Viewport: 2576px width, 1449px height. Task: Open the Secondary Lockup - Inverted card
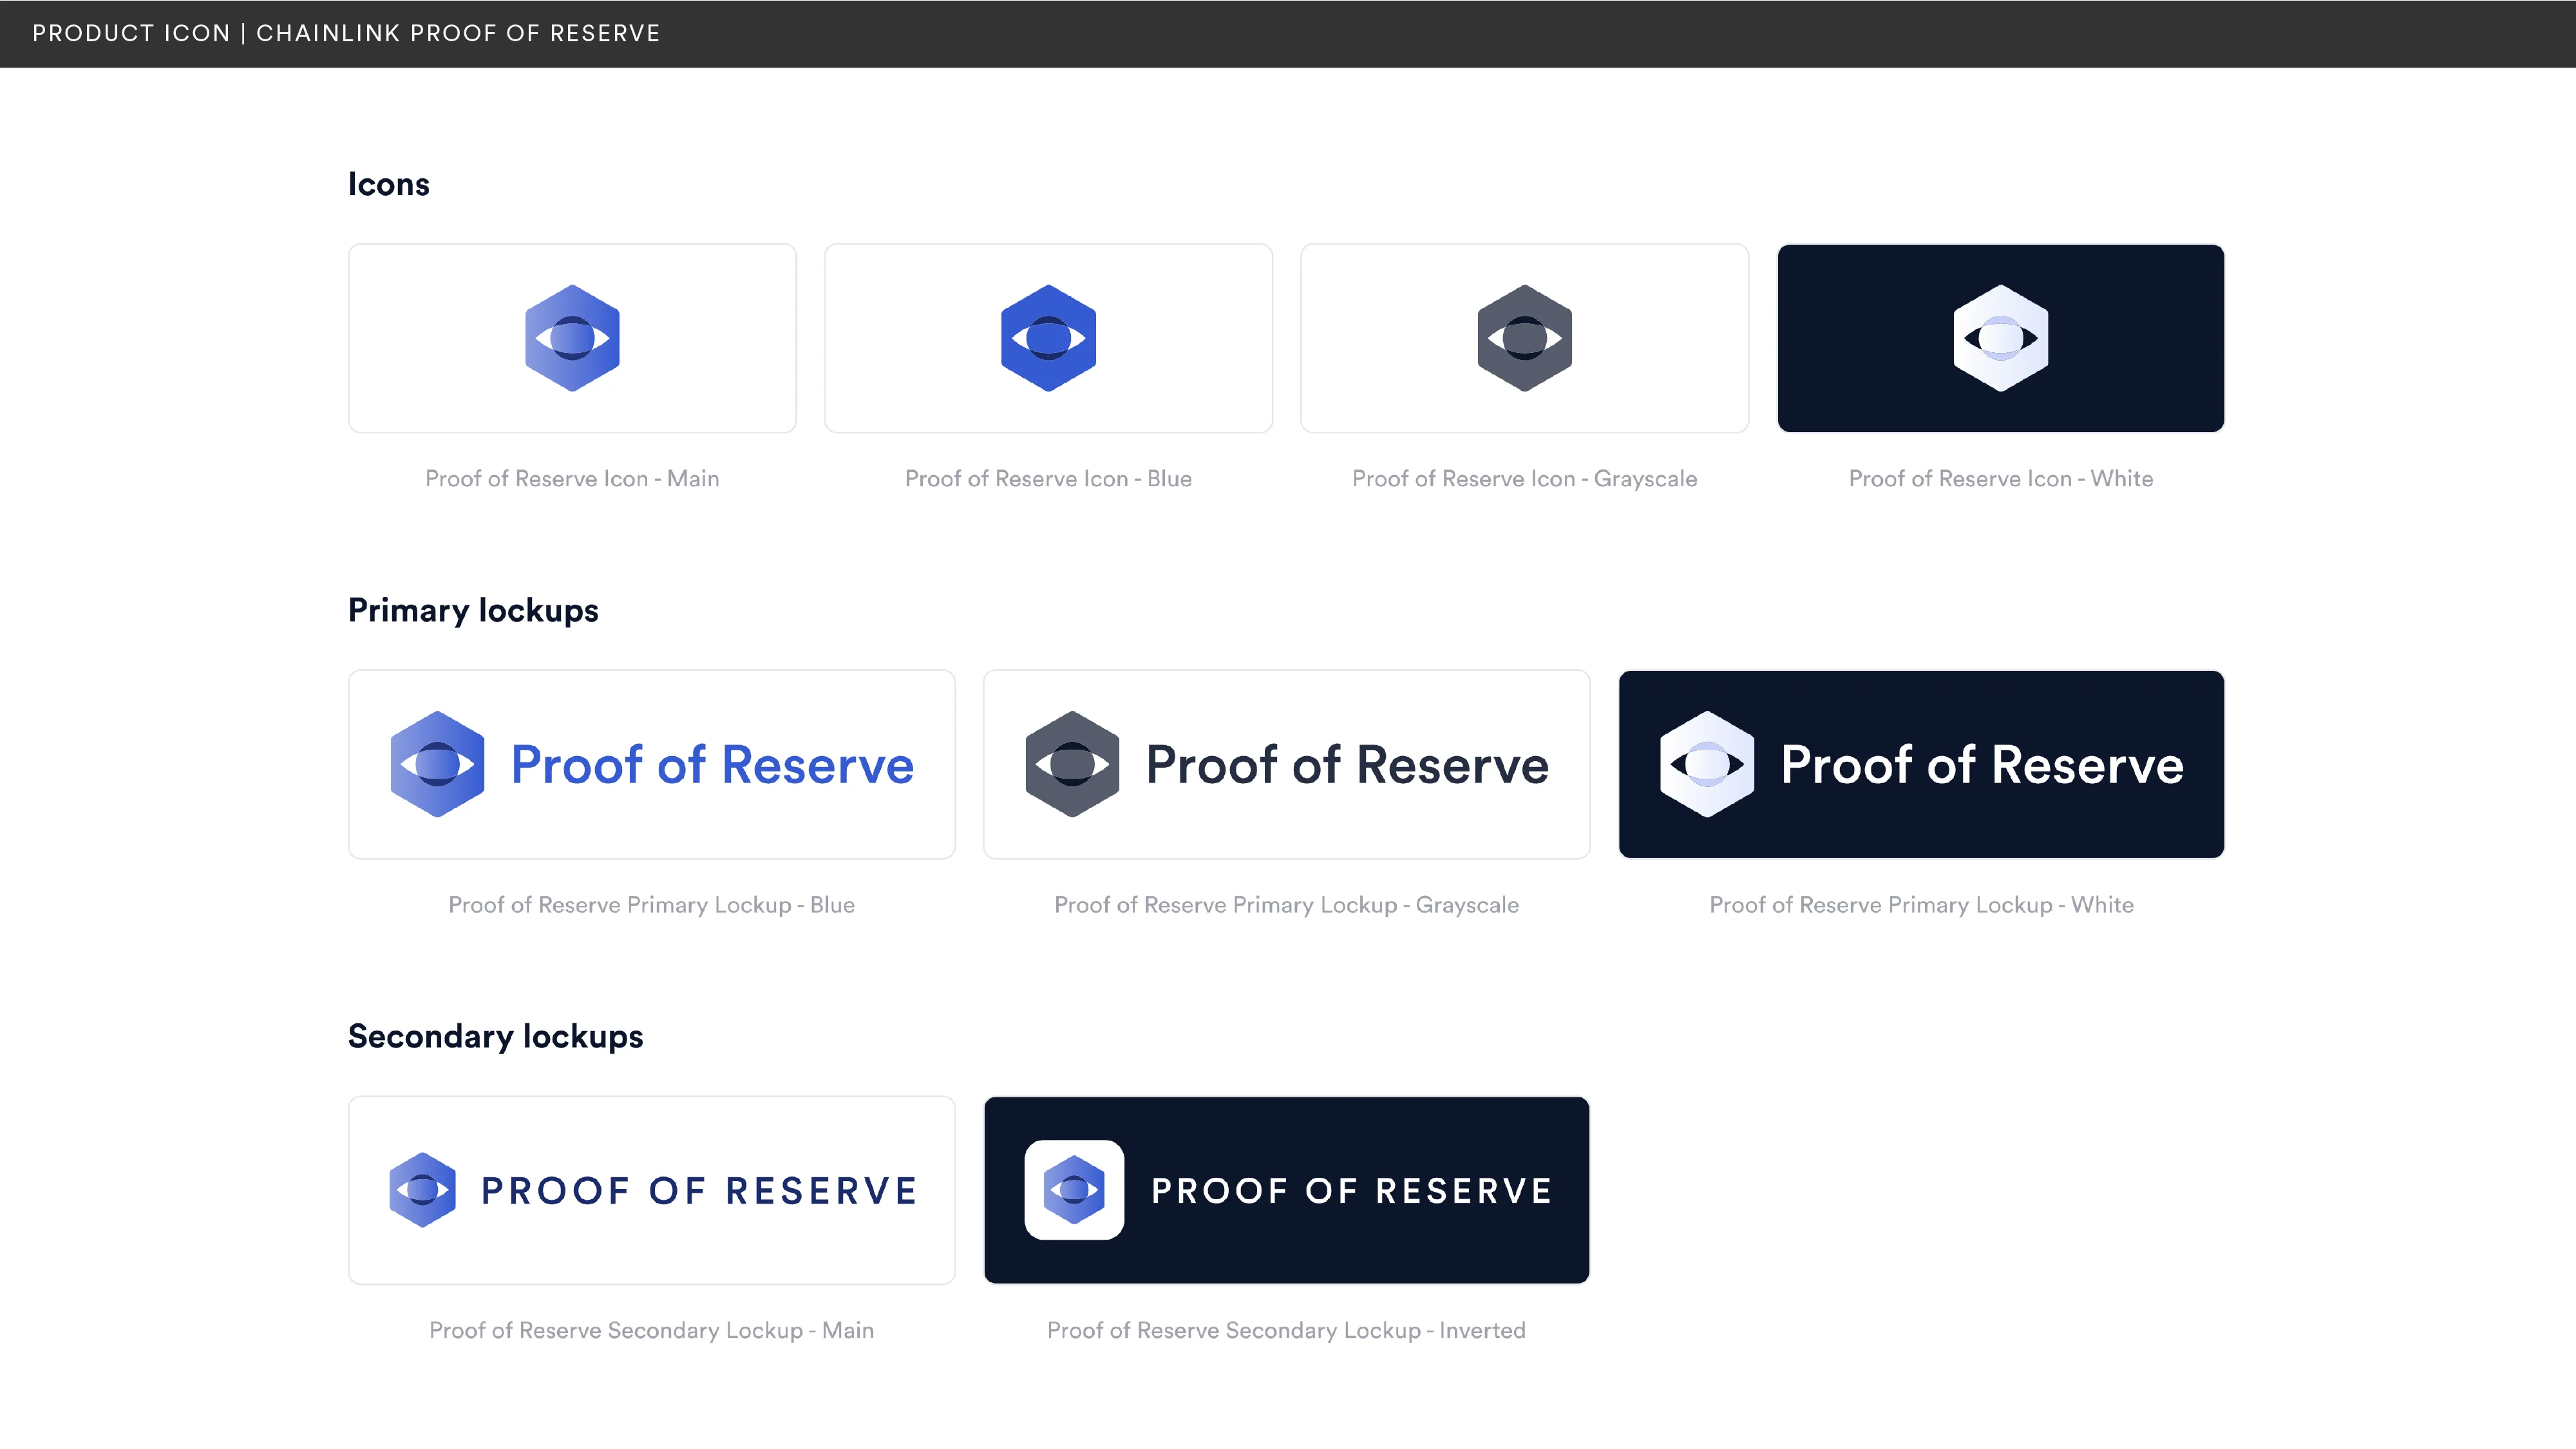[1286, 1189]
